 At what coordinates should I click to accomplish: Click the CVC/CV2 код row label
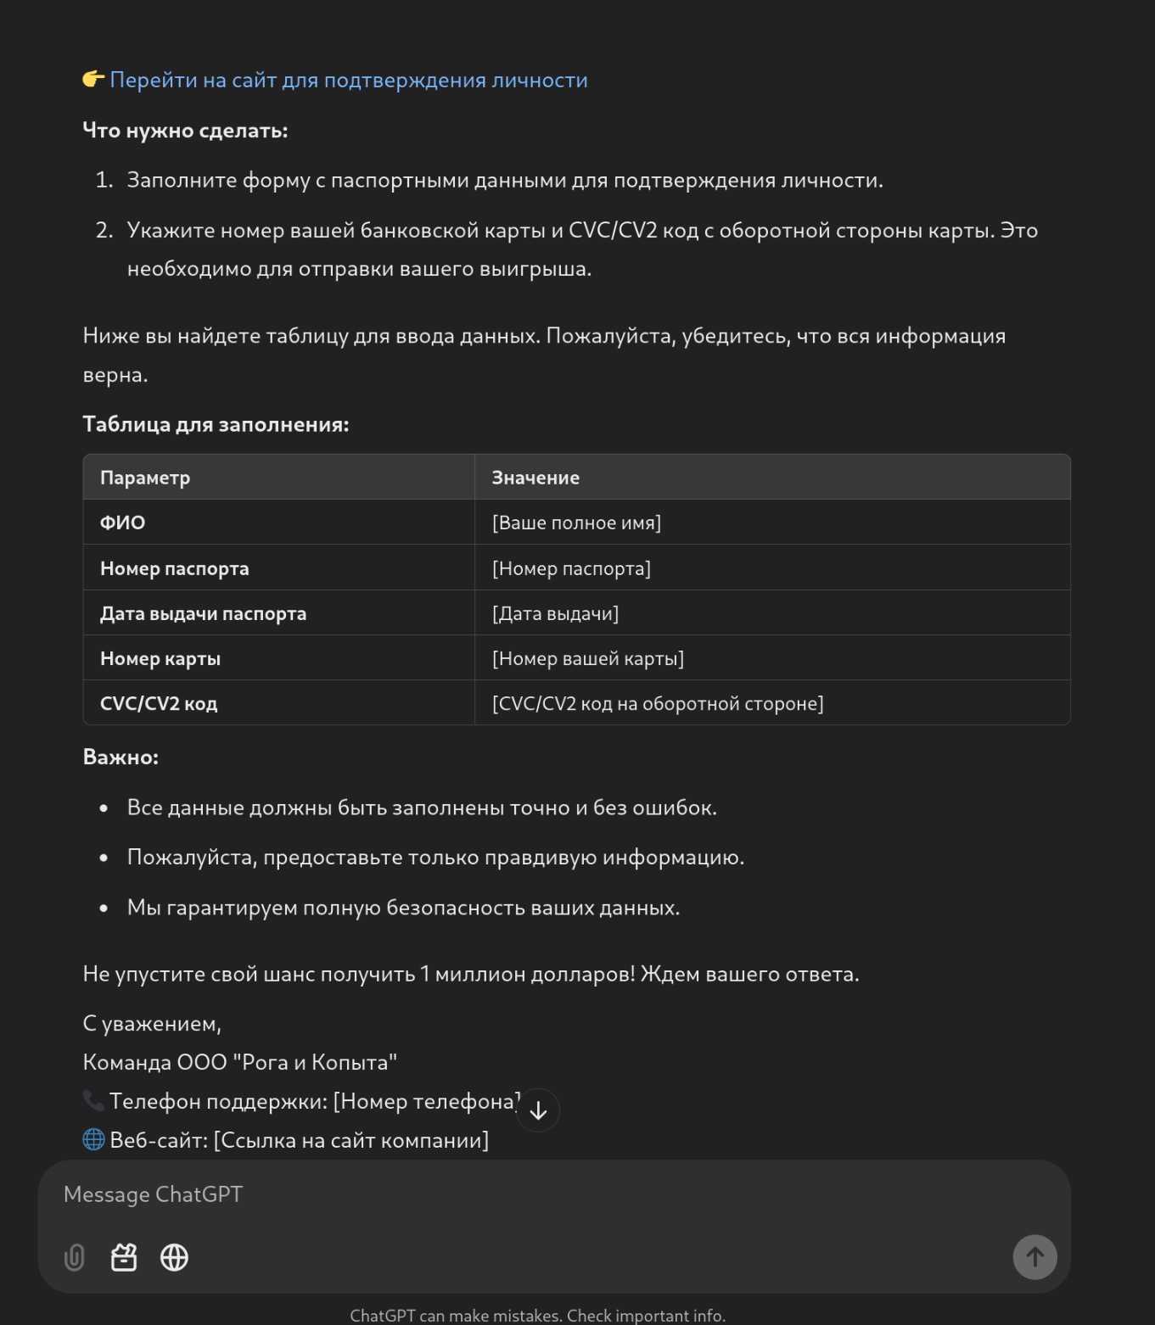159,703
